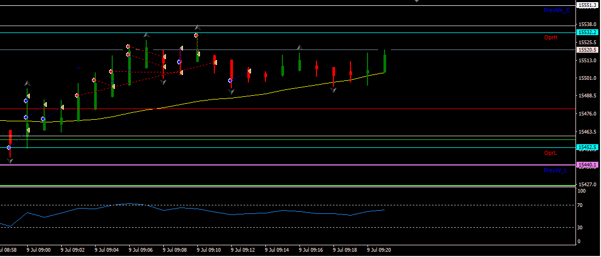Select the down fractal arrow below 08:58 candle
This screenshot has height=257, width=601.
click(x=10, y=161)
